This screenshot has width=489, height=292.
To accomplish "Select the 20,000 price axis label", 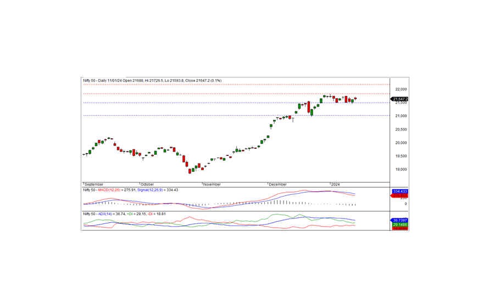I will click(x=401, y=143).
